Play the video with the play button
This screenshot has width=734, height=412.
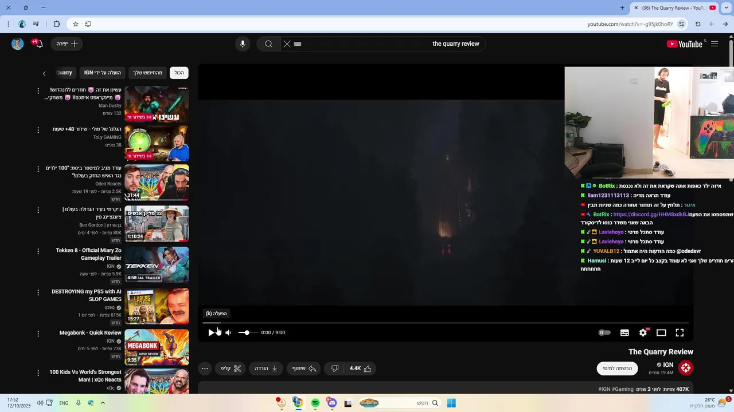click(x=211, y=332)
